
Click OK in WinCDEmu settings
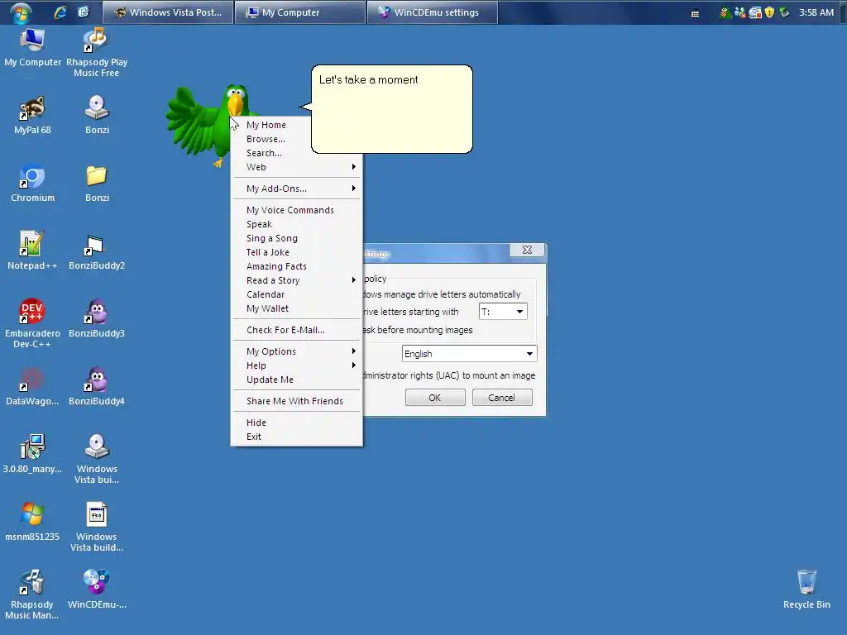click(x=435, y=398)
